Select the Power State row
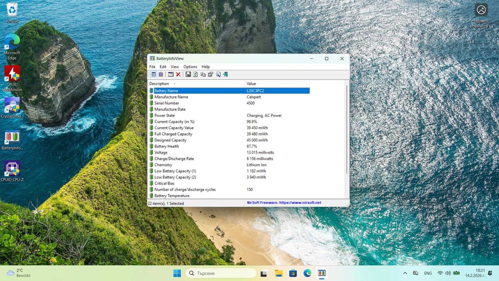The image size is (499, 281). (229, 115)
